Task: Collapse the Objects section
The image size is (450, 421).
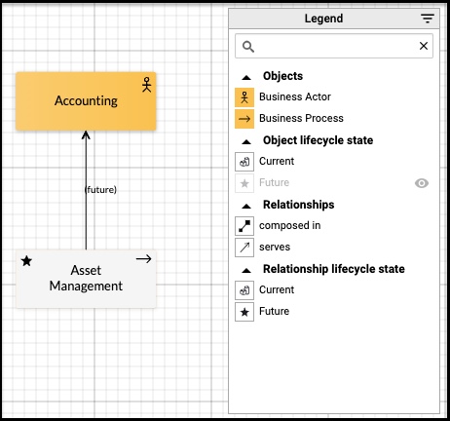Action: 246,77
